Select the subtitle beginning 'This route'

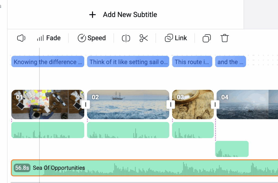(192, 62)
